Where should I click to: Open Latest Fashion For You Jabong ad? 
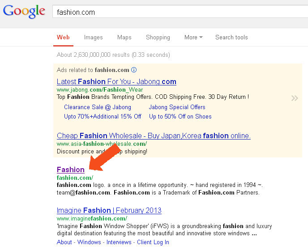click(116, 82)
